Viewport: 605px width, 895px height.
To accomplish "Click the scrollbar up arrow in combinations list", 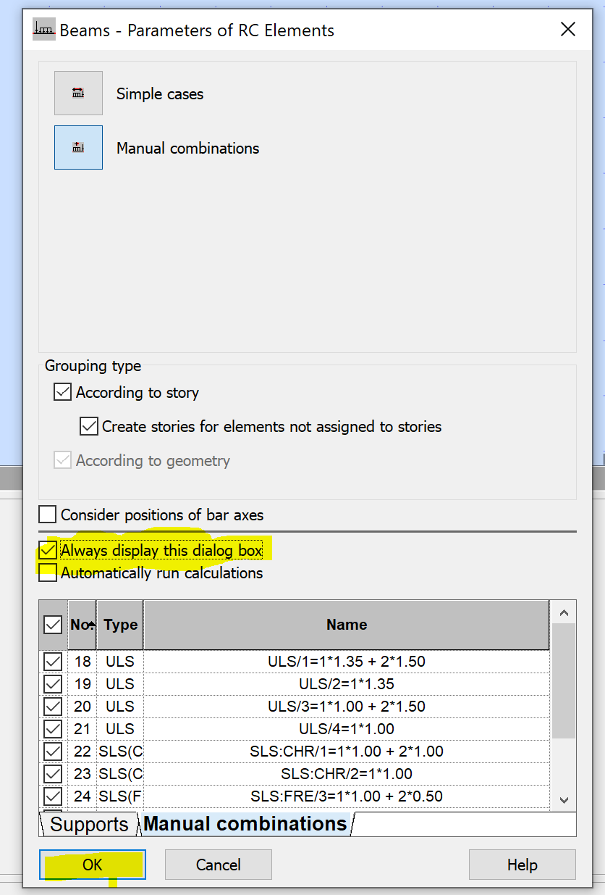I will (x=564, y=612).
